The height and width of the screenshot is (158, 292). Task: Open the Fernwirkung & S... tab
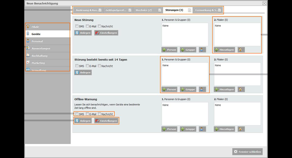click(x=208, y=10)
